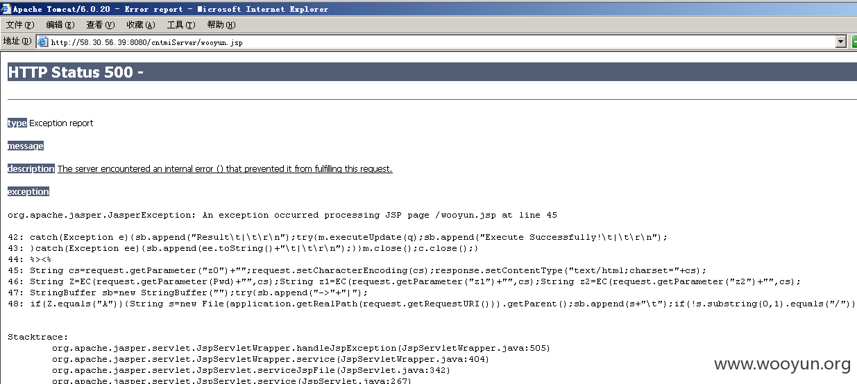857x384 pixels.
Task: Click the 'message' label
Action: tap(26, 146)
